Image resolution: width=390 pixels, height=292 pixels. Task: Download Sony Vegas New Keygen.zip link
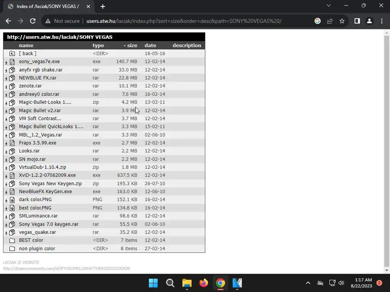[x=50, y=184]
